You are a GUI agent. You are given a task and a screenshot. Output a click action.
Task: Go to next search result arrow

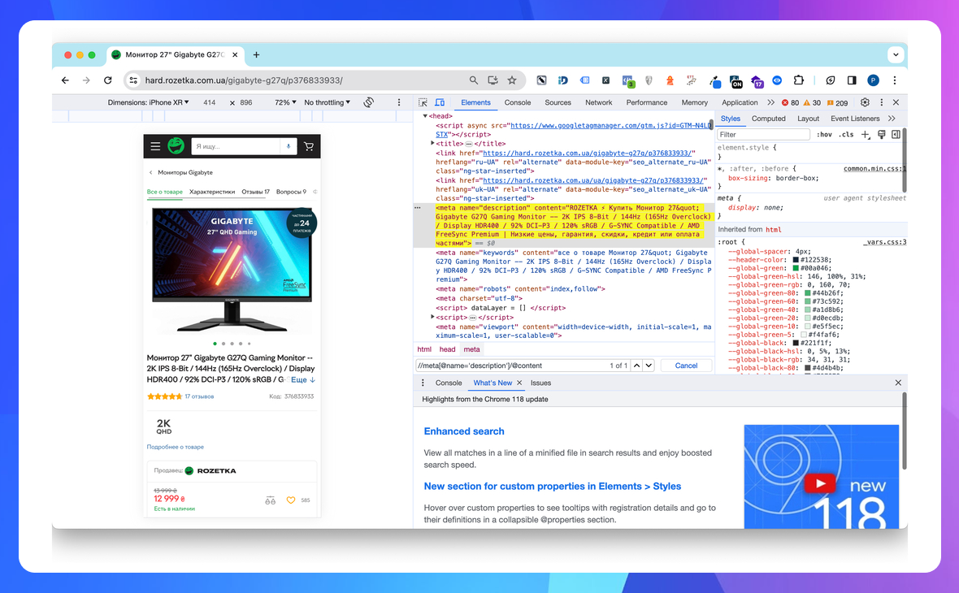click(649, 366)
